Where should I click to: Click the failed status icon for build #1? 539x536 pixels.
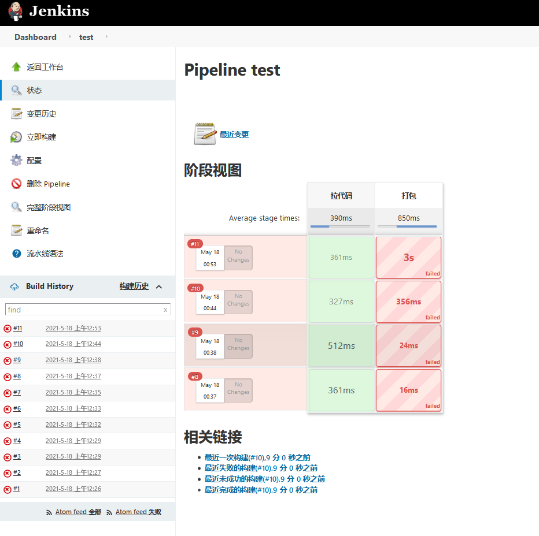point(7,489)
